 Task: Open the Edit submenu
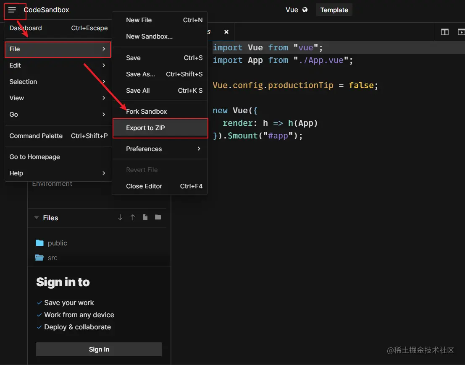[x=58, y=65]
